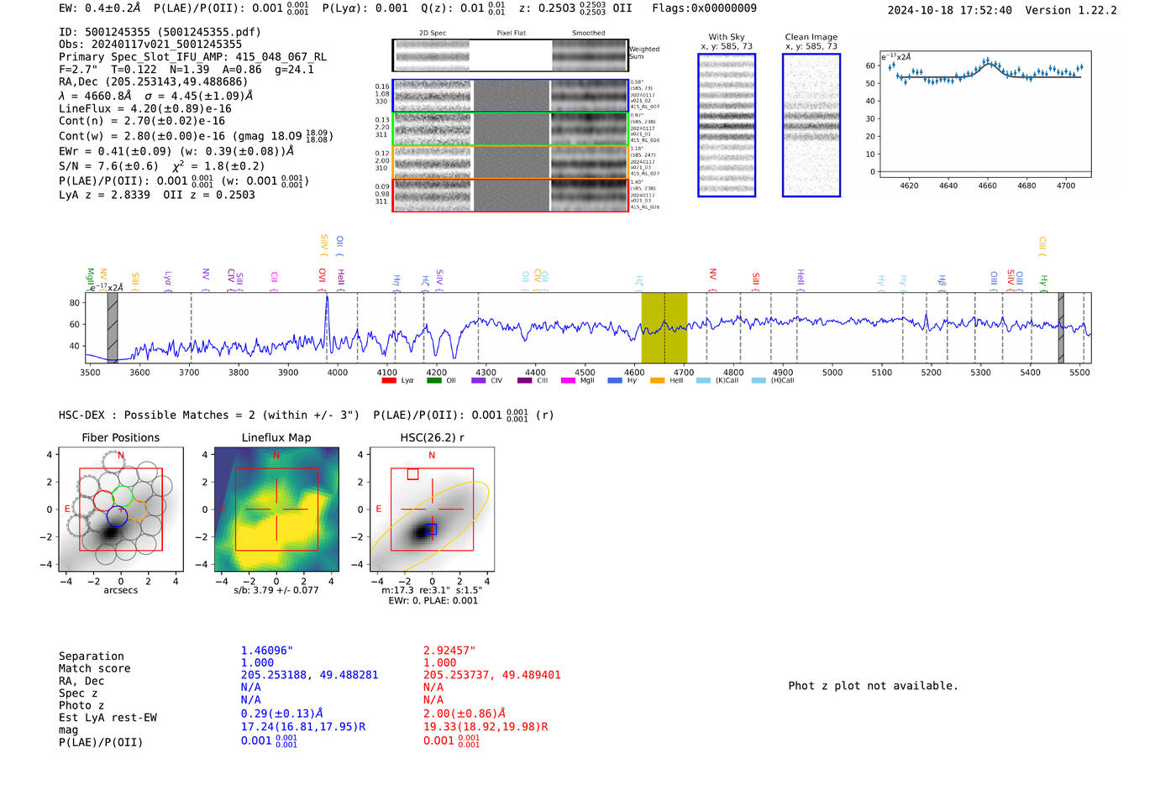Click the purple CIV legend swatch
This screenshot has height=800, width=1176.
[x=479, y=380]
